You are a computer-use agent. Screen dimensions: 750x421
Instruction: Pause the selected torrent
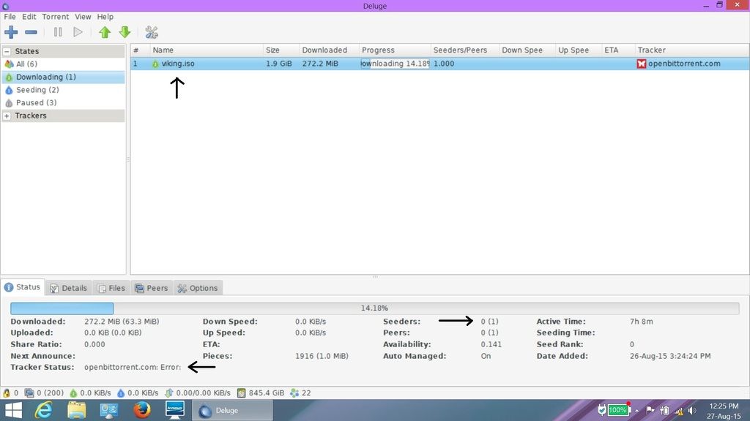pos(58,32)
